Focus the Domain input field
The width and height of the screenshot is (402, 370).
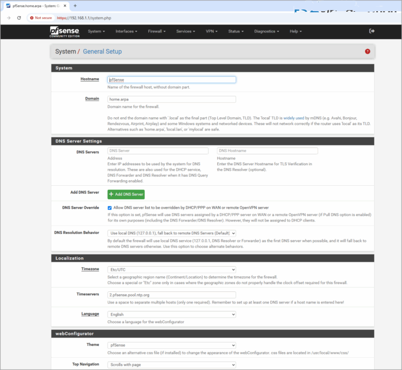pos(171,99)
